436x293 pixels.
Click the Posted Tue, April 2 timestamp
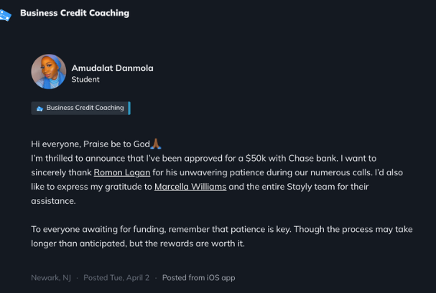pos(116,277)
